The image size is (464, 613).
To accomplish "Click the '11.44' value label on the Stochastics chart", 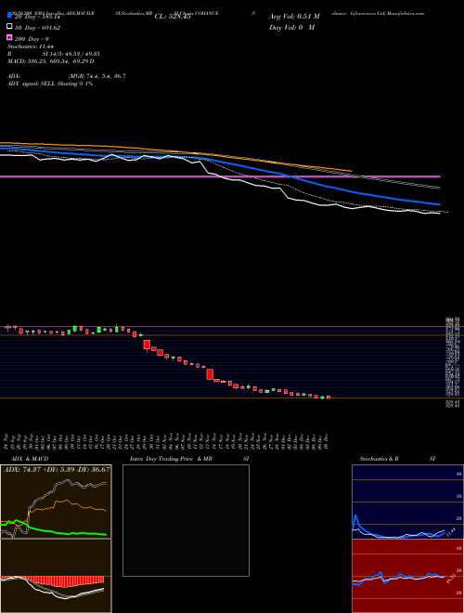I will [451, 532].
